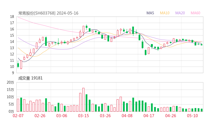206x122 pixels.
Task: Click the price axis value 13
Action: (12, 48)
